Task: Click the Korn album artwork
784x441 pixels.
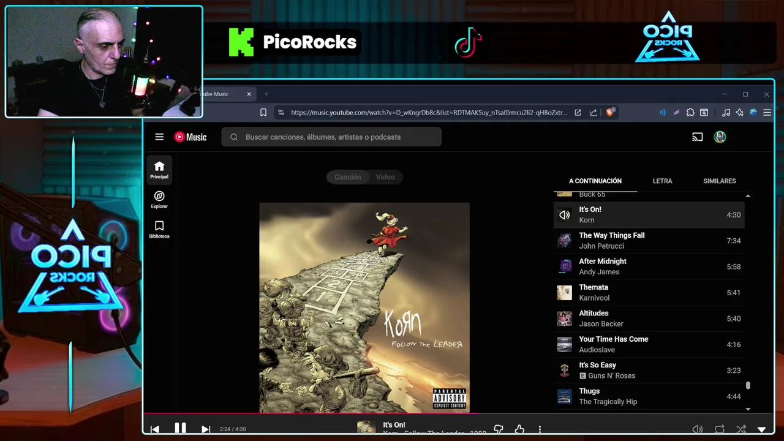Action: point(364,307)
